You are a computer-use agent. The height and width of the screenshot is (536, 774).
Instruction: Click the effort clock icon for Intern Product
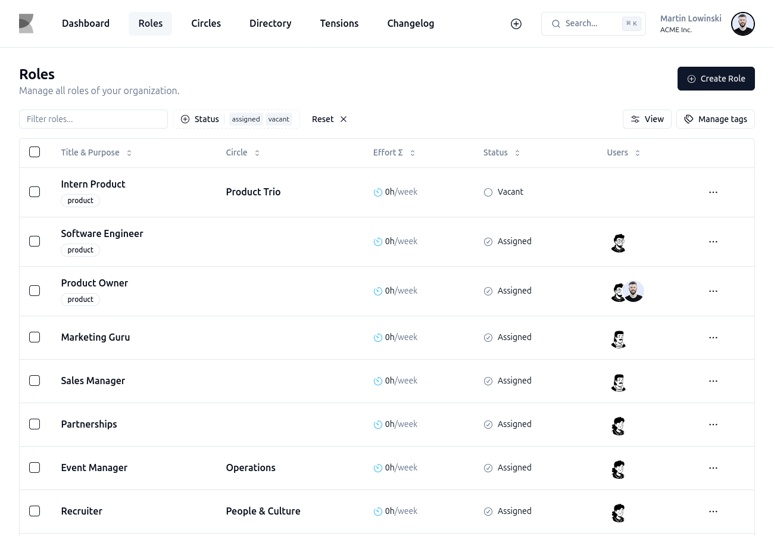point(377,192)
